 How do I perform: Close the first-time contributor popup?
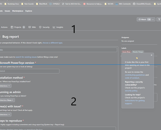(151, 55)
